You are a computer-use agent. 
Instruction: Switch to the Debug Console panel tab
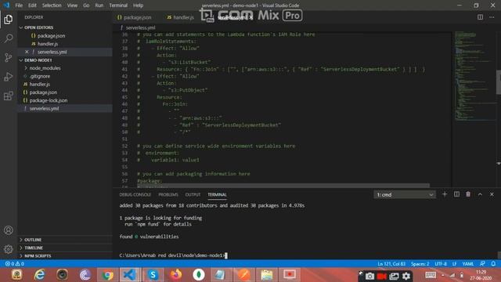click(135, 195)
